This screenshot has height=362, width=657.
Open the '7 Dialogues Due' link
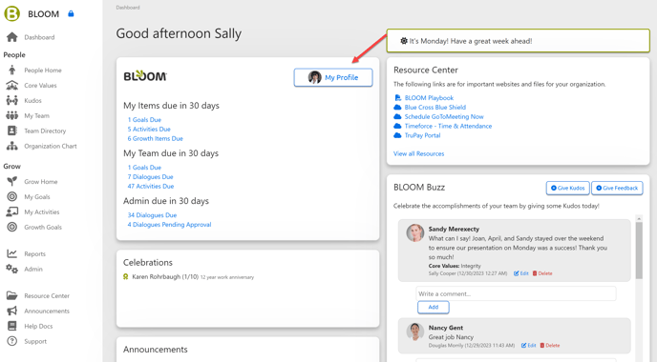150,177
